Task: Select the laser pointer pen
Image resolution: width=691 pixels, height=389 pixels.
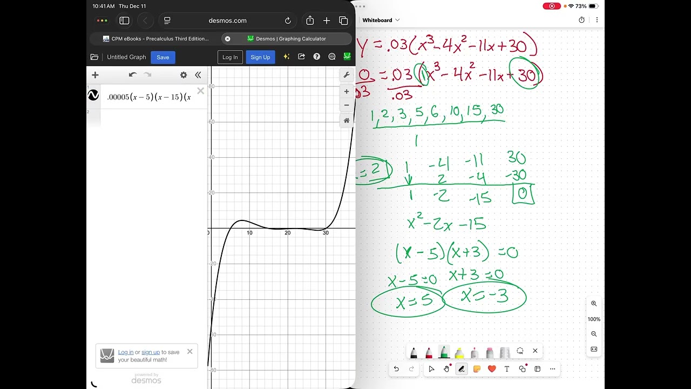Action: tap(475, 352)
